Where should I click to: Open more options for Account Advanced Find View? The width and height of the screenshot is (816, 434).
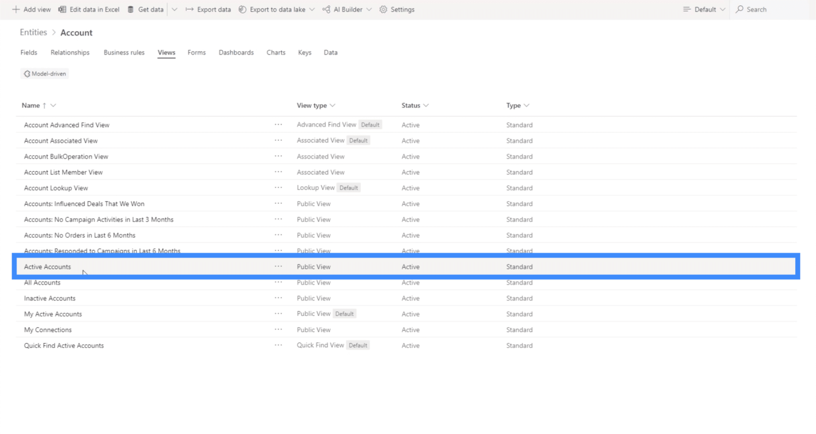click(x=278, y=125)
